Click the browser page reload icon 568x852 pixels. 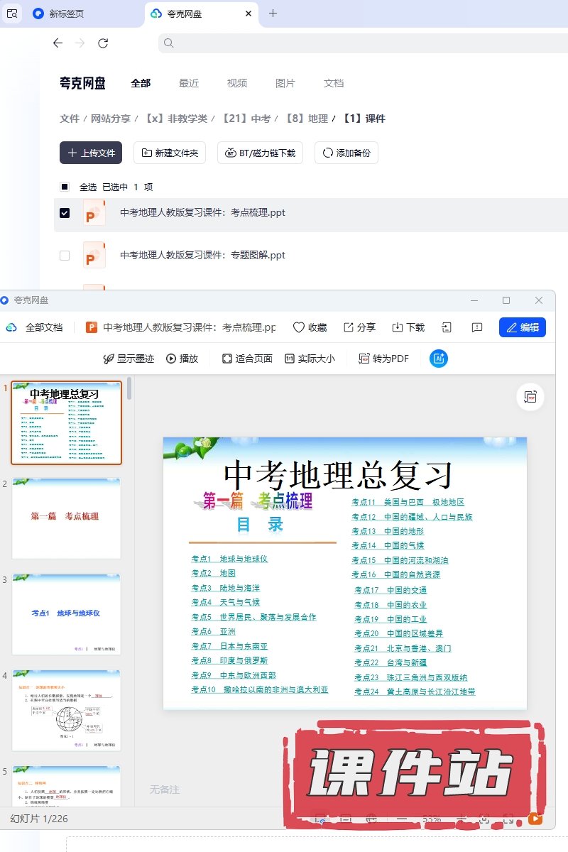pos(103,43)
